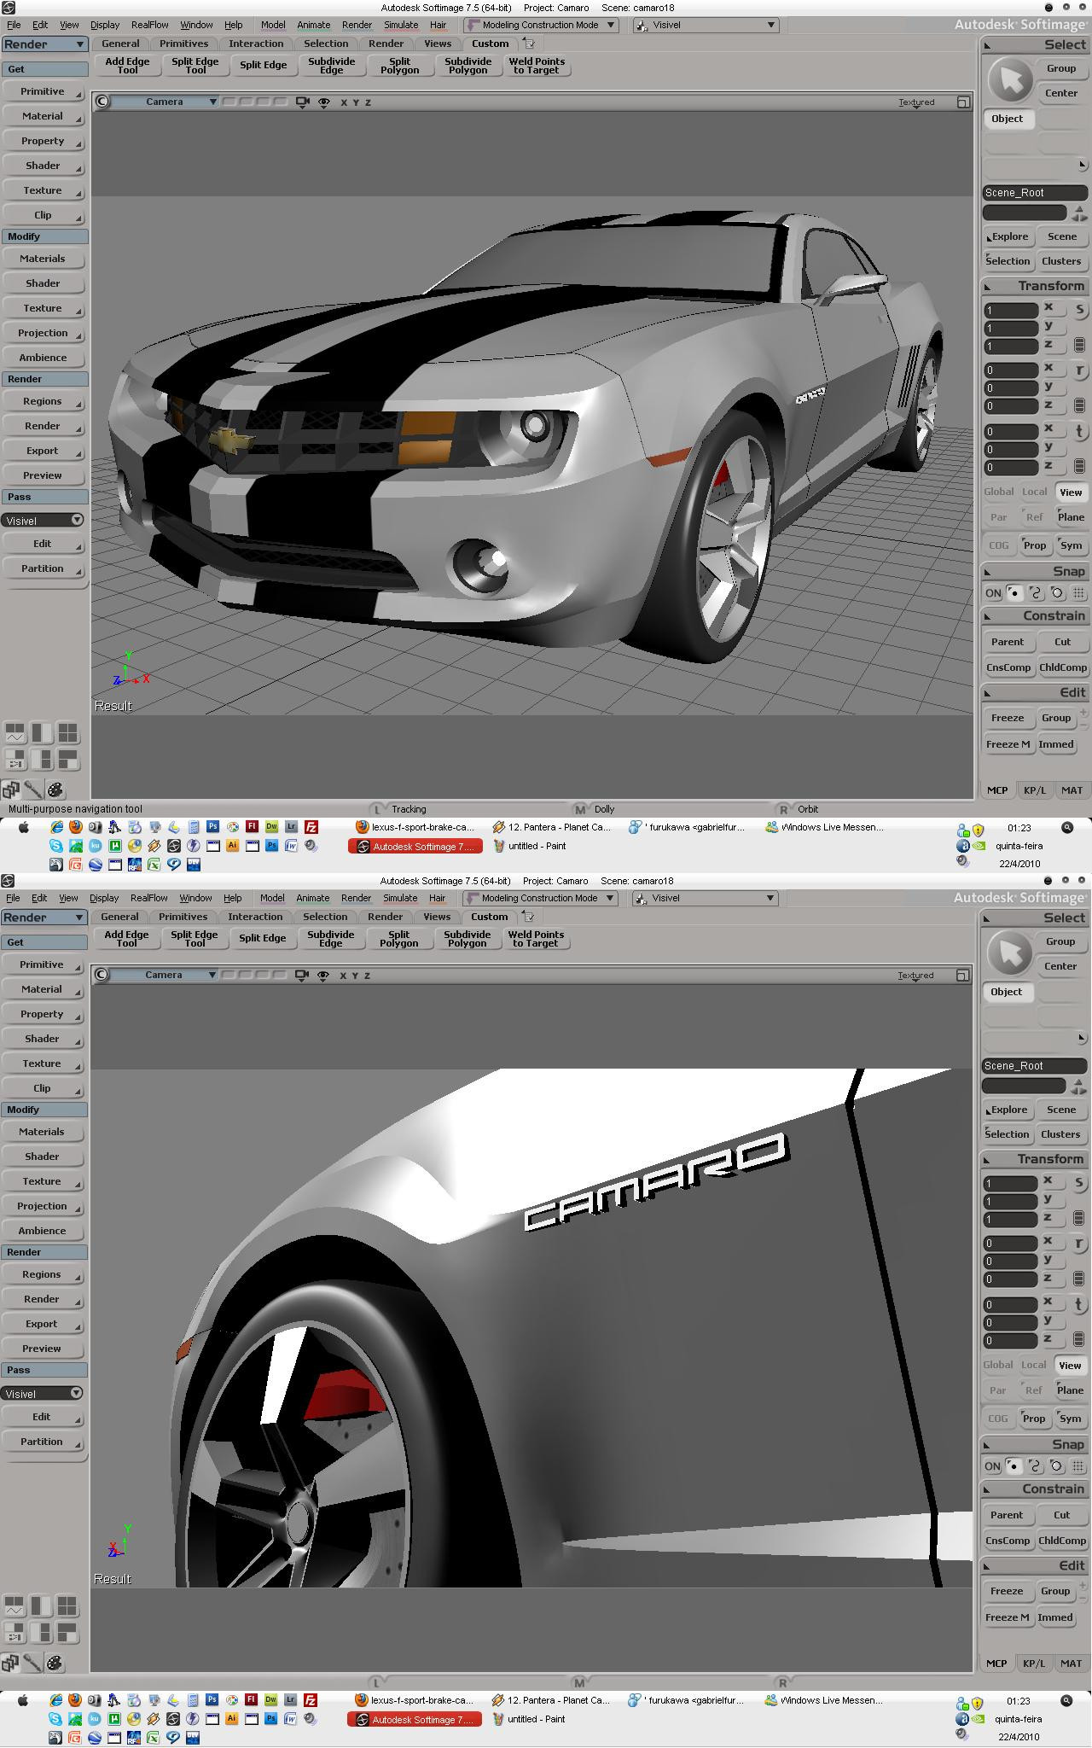Click the scale 'S' tool in full-car window
Viewport: 1092px width, 1748px height.
pyautogui.click(x=1079, y=310)
